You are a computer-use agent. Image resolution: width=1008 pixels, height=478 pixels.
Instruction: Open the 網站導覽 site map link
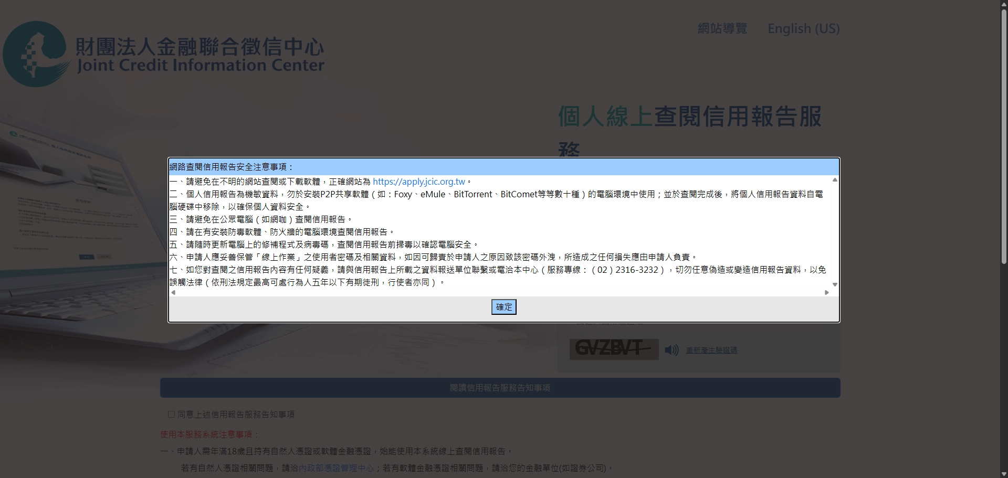(722, 28)
